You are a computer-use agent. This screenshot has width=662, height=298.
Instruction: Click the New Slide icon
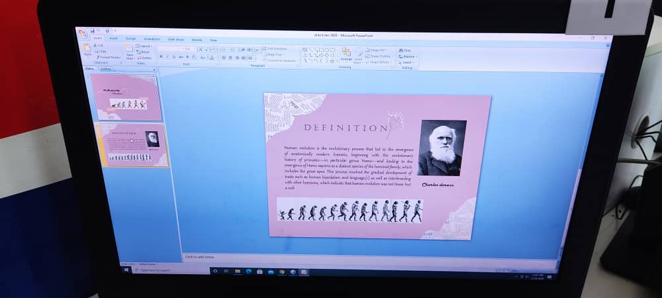pyautogui.click(x=130, y=52)
